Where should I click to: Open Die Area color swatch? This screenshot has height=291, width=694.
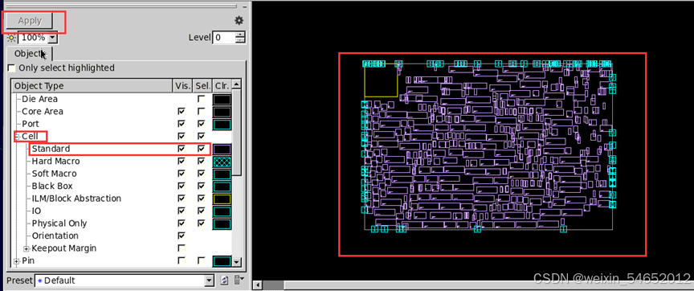coord(222,99)
